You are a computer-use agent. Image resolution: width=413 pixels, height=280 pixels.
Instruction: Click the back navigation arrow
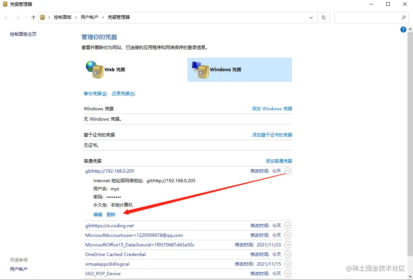pyautogui.click(x=7, y=18)
